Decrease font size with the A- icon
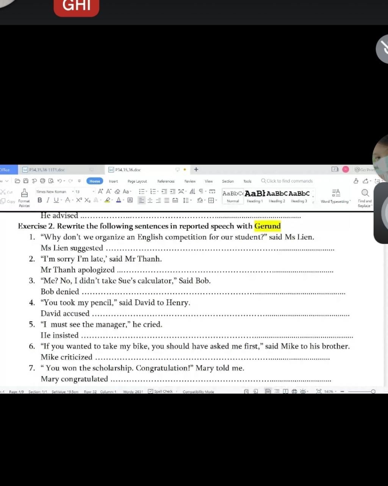Image resolution: width=388 pixels, height=486 pixels. tap(109, 191)
